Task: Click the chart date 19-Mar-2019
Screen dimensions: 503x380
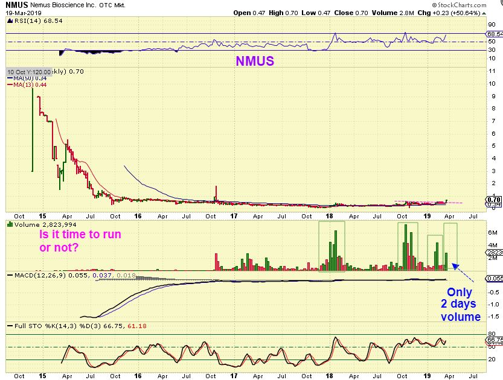Action: point(24,13)
